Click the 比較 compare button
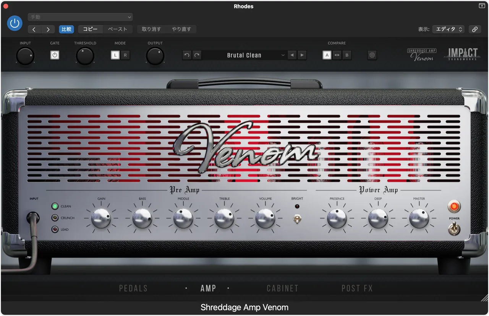Image resolution: width=489 pixels, height=316 pixels. point(66,29)
